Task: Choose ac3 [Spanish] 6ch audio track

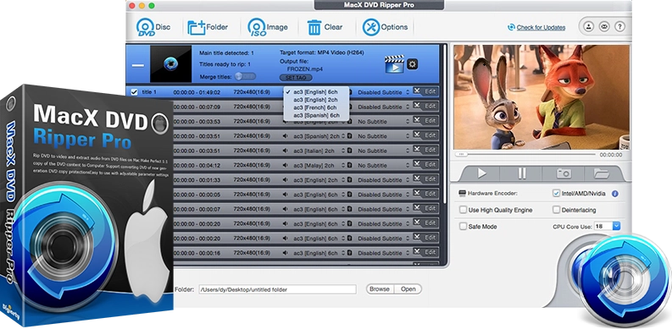Action: click(316, 115)
